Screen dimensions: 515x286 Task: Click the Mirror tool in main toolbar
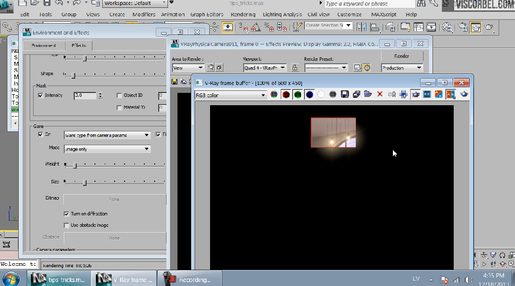click(362, 27)
